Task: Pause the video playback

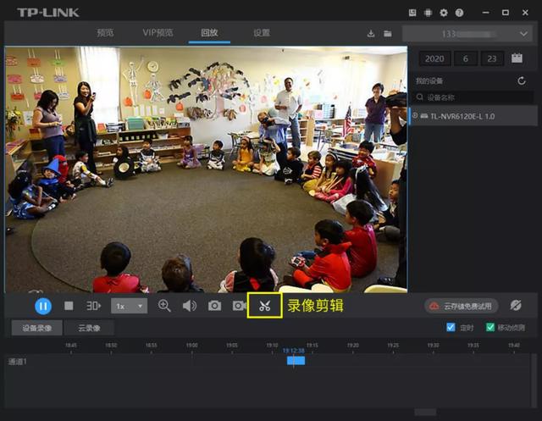Action: click(43, 306)
